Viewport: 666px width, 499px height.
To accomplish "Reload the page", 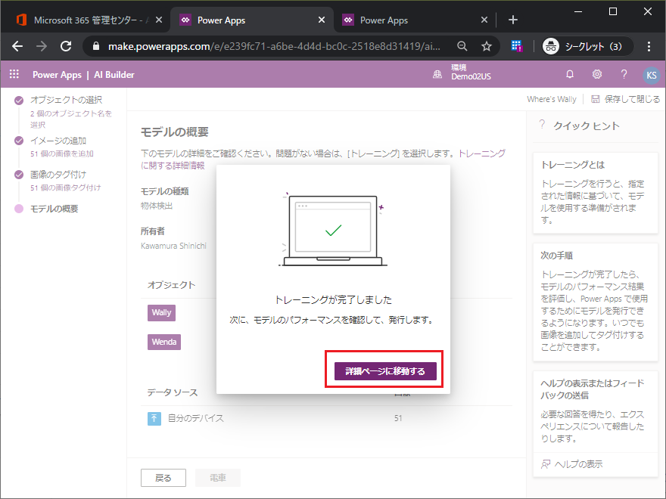I will [66, 46].
